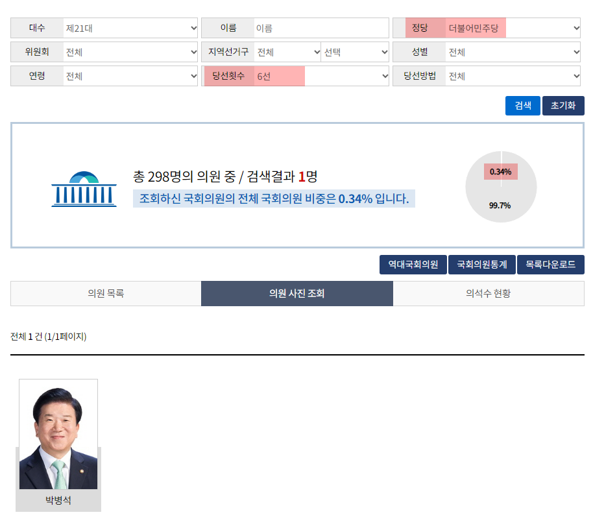This screenshot has height=530, width=593.
Task: Open 국회의원통계 statistics
Action: [481, 265]
